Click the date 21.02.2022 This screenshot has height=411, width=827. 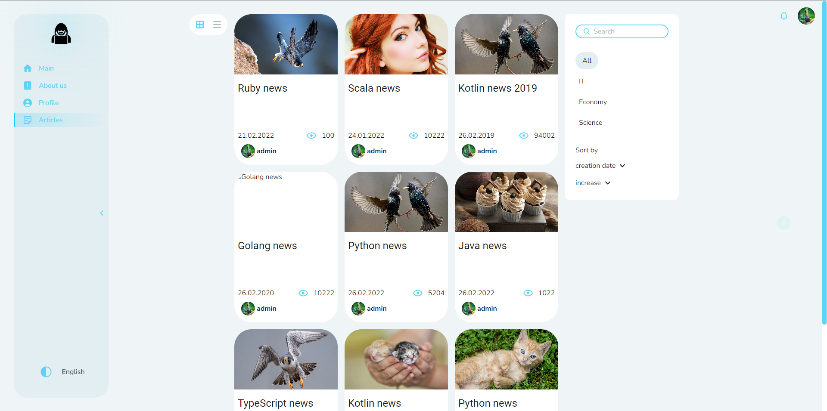256,136
